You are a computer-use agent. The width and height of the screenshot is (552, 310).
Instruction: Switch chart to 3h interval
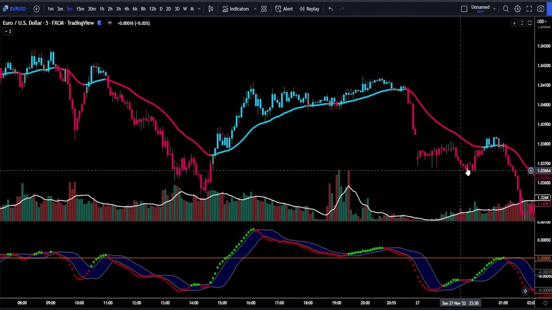(118, 9)
